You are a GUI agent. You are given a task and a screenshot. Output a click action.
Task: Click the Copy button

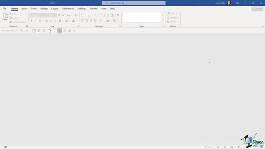pyautogui.click(x=13, y=18)
